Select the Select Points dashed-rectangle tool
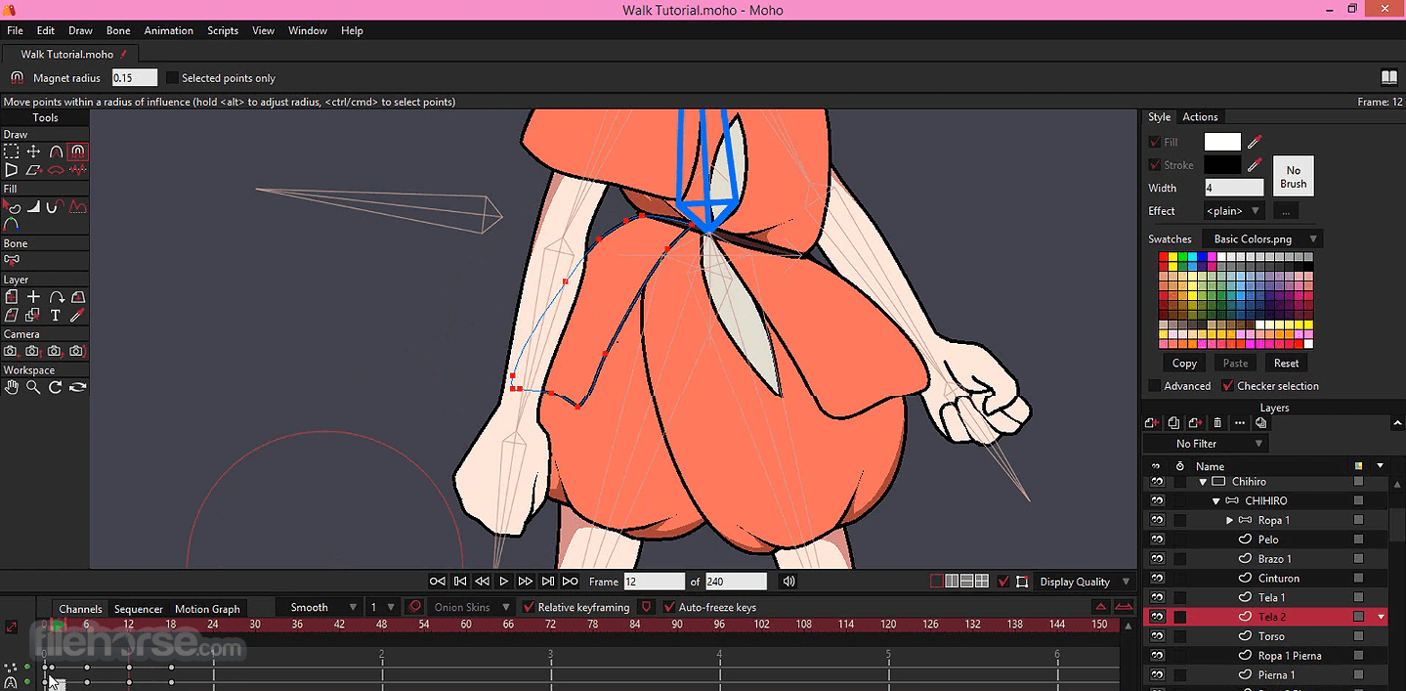 (x=11, y=151)
